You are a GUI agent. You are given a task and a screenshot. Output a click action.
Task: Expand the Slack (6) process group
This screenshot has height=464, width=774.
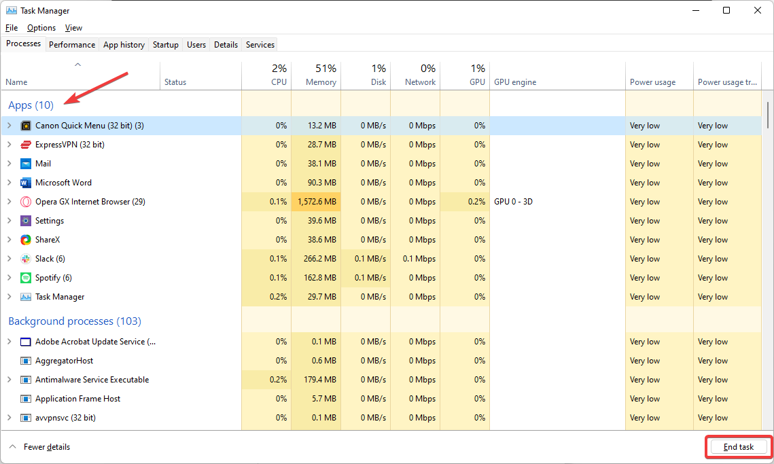point(10,259)
